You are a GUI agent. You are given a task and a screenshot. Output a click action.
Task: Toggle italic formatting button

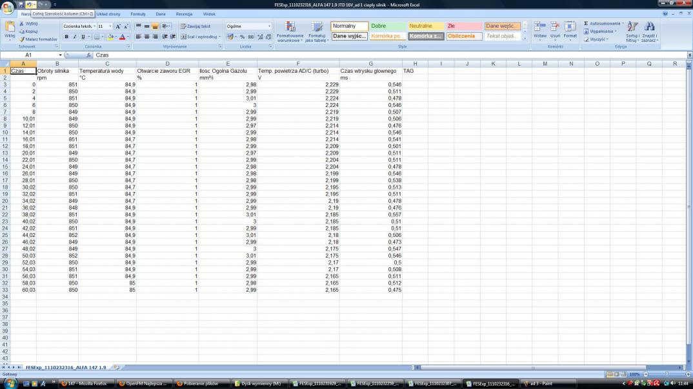74,37
